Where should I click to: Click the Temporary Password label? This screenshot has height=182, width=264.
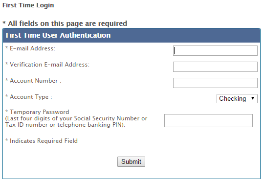click(40, 112)
